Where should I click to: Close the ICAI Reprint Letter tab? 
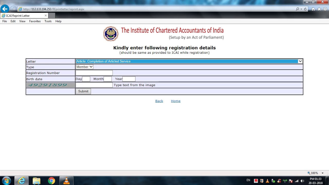46,16
